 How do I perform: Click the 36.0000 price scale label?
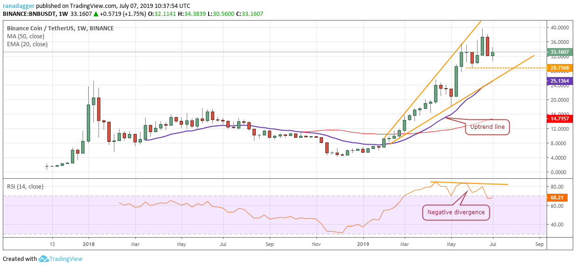coord(561,42)
